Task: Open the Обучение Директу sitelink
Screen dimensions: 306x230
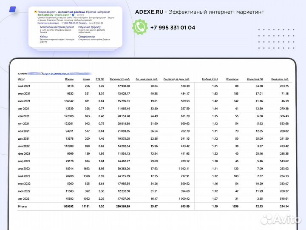Action: pos(90,27)
